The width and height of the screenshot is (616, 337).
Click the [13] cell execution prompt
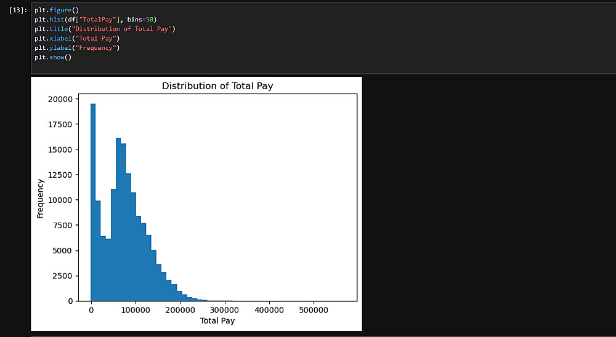[18, 10]
